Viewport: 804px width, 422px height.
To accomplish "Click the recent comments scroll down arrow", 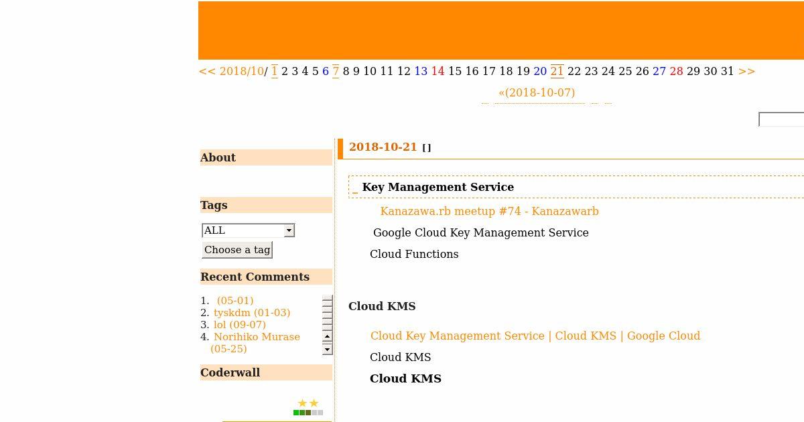I will 327,349.
